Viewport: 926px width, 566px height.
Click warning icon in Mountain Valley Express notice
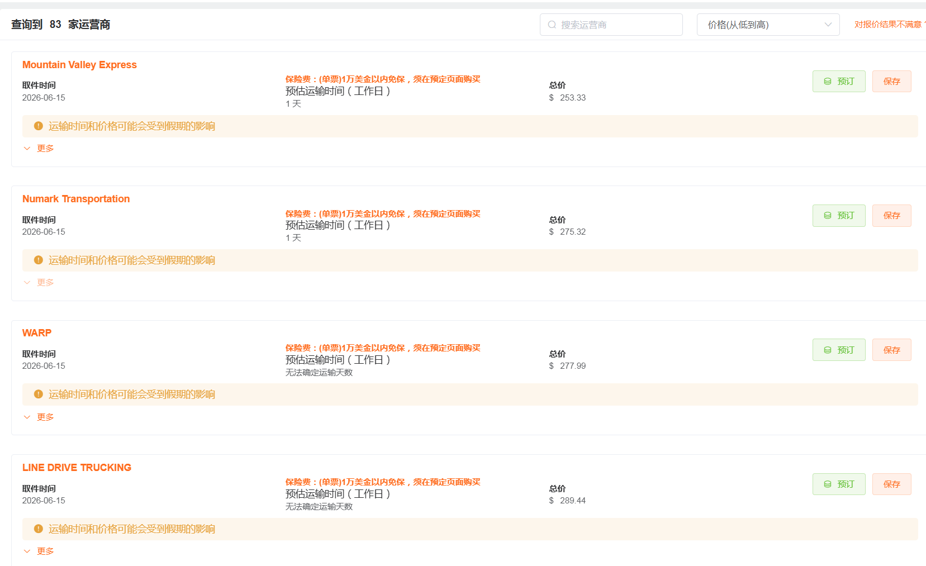click(x=39, y=126)
